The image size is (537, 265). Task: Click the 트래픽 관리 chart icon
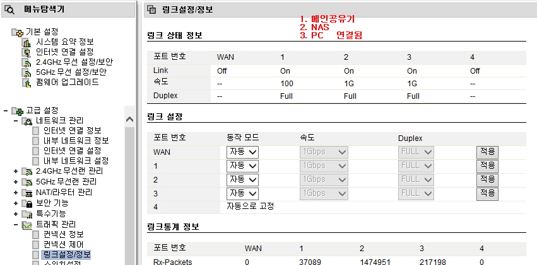click(x=27, y=225)
